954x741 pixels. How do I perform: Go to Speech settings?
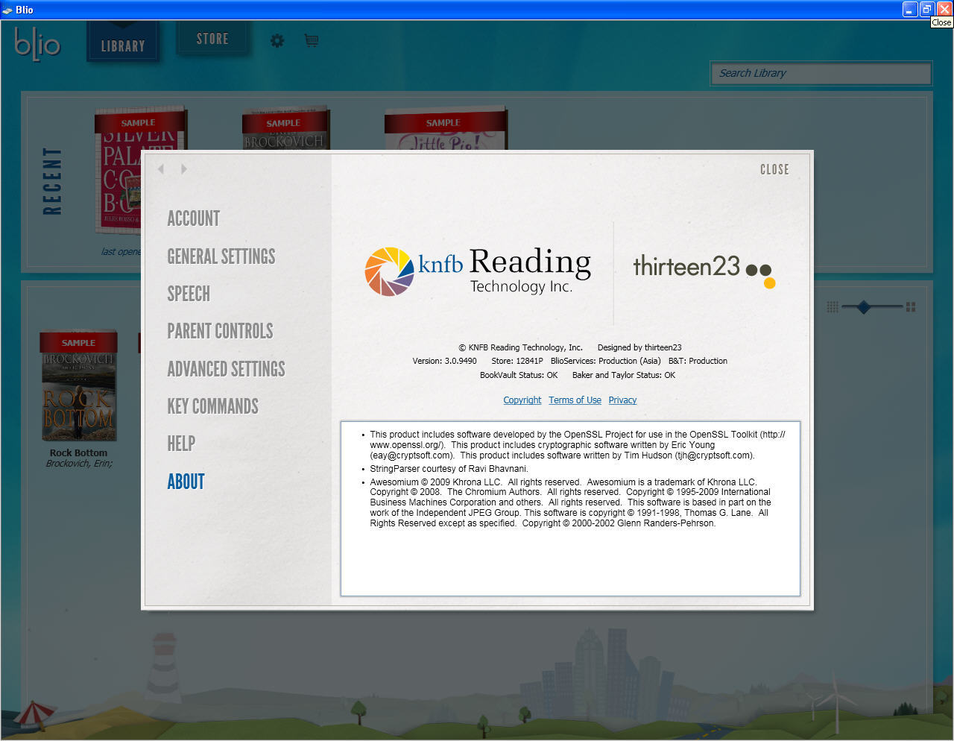tap(189, 294)
